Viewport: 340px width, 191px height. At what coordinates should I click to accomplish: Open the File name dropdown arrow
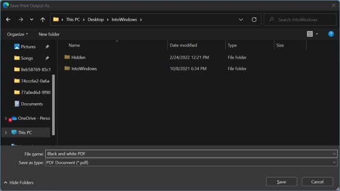tap(334, 154)
